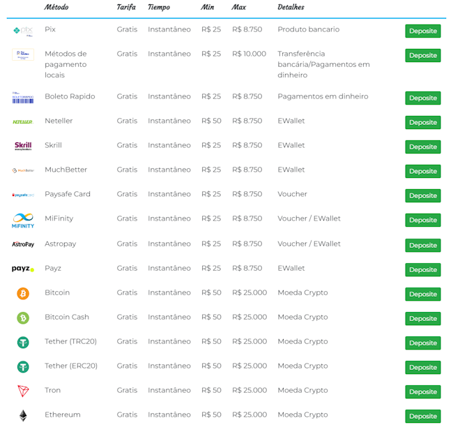Click Deposite in the Tron row

[423, 392]
